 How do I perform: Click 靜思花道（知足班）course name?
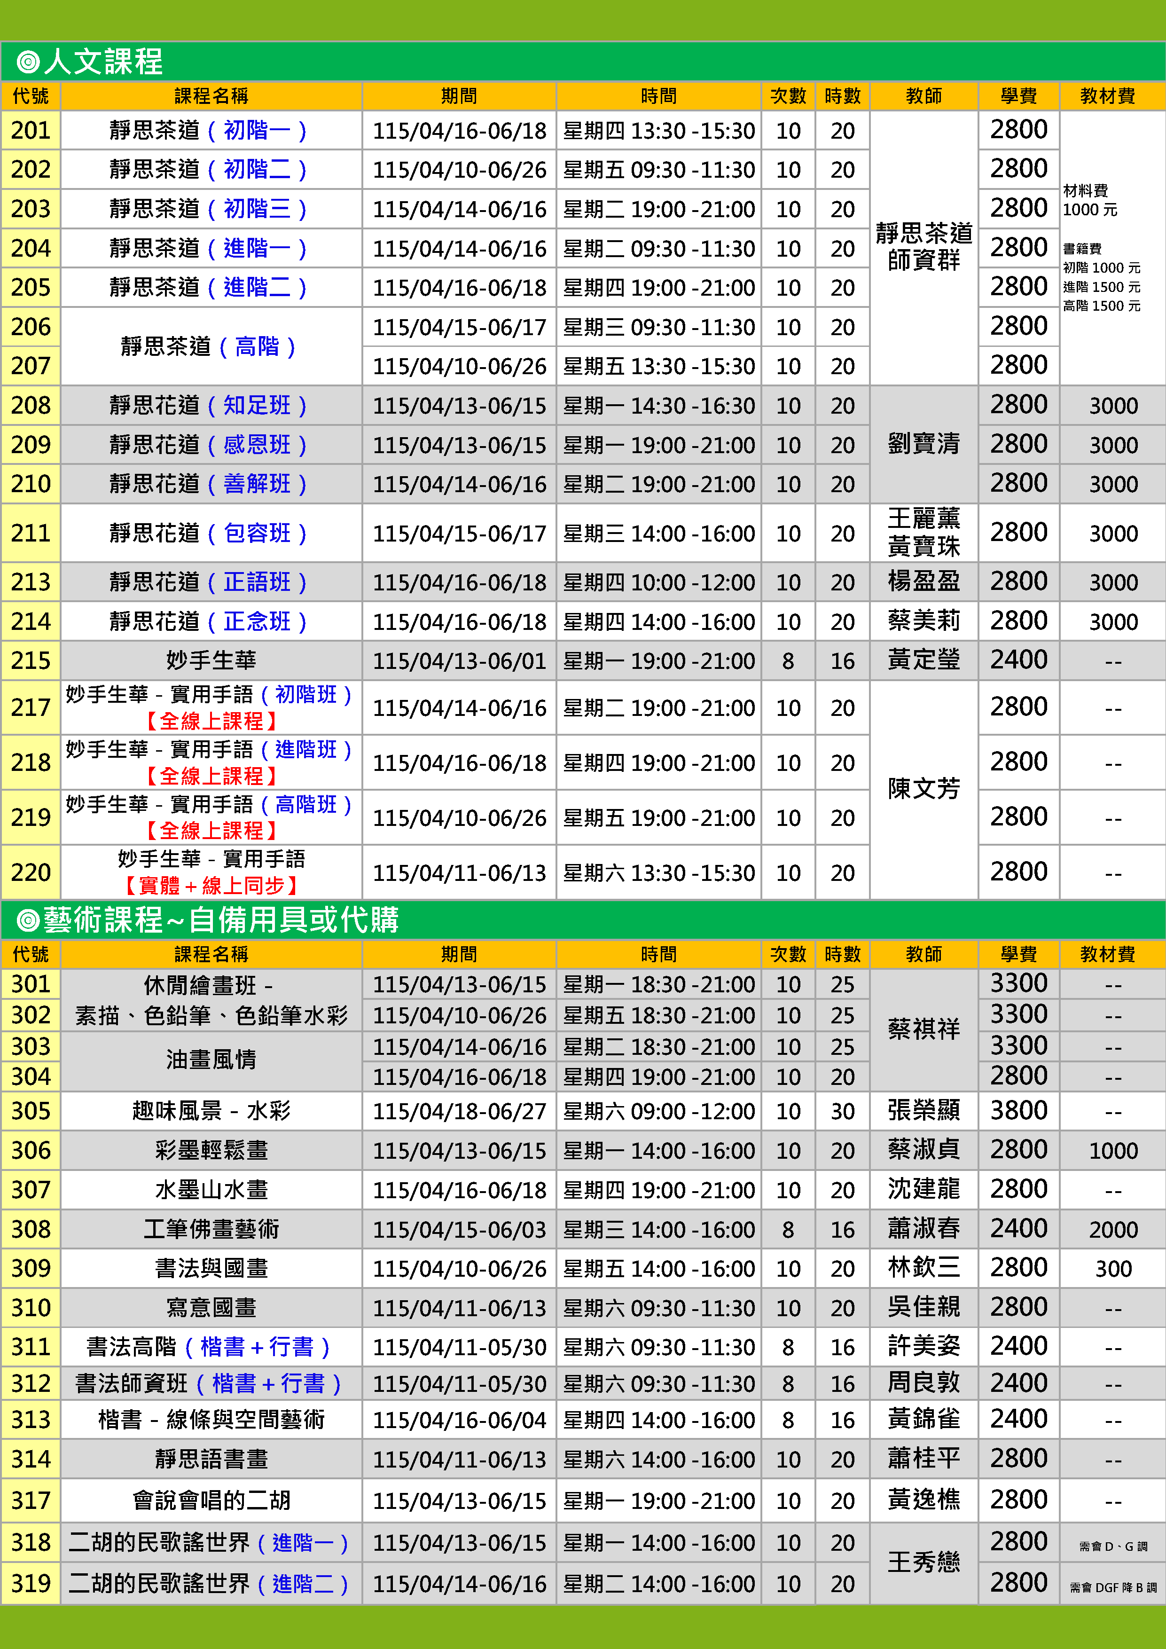point(208,406)
